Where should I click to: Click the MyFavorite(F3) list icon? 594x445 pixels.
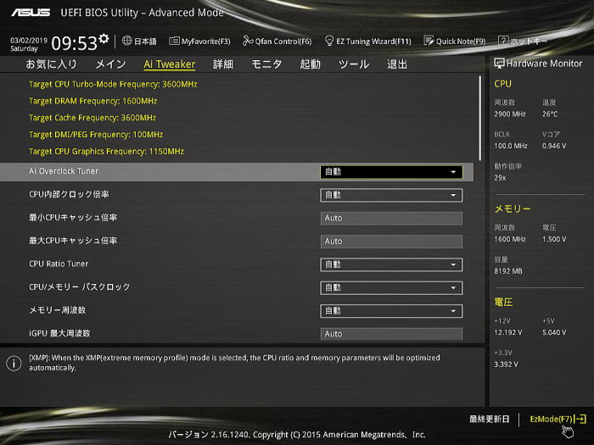pos(174,41)
